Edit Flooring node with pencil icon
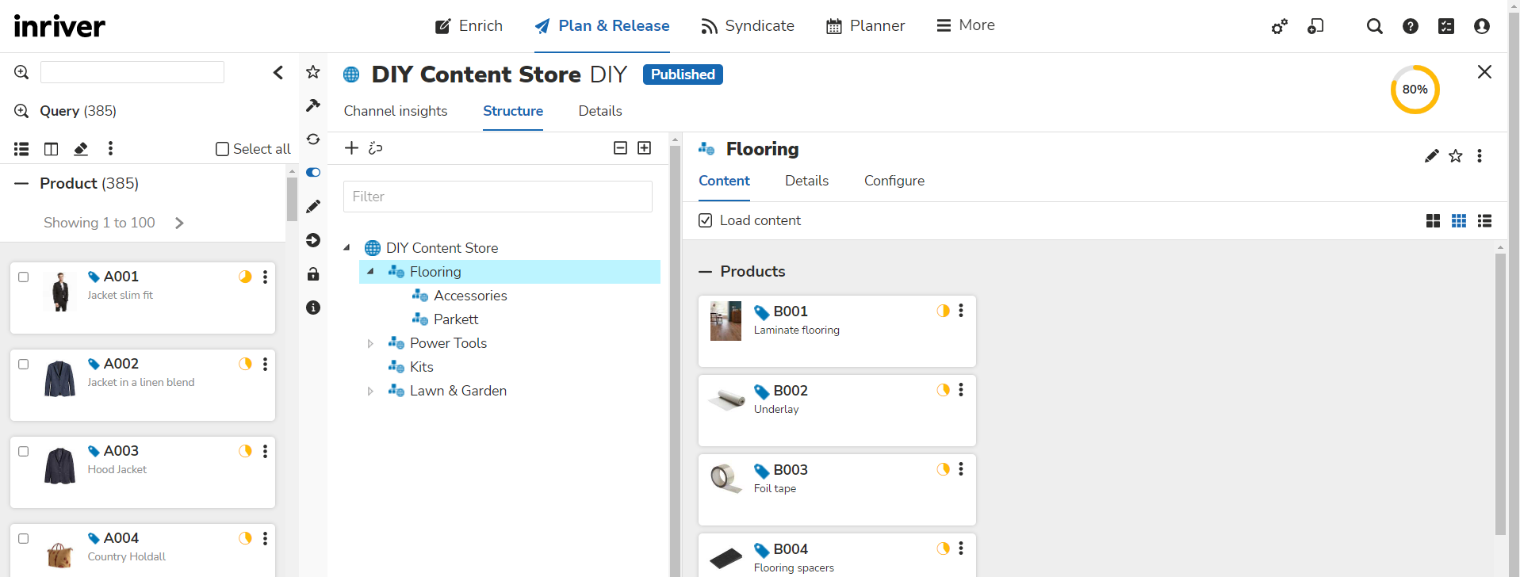Screen dimensions: 1520x577 point(1431,156)
